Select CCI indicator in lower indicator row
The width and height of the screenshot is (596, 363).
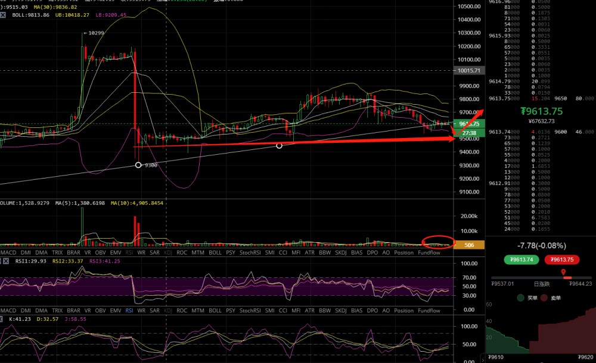pyautogui.click(x=283, y=311)
